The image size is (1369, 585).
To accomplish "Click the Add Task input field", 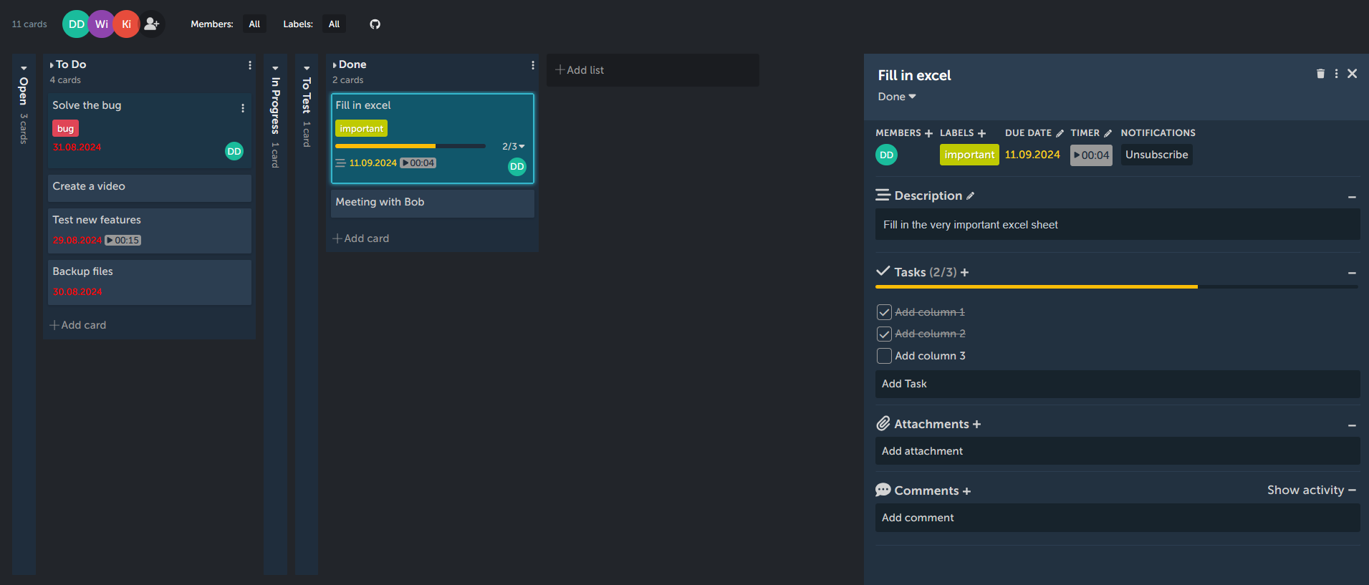I will (1118, 384).
